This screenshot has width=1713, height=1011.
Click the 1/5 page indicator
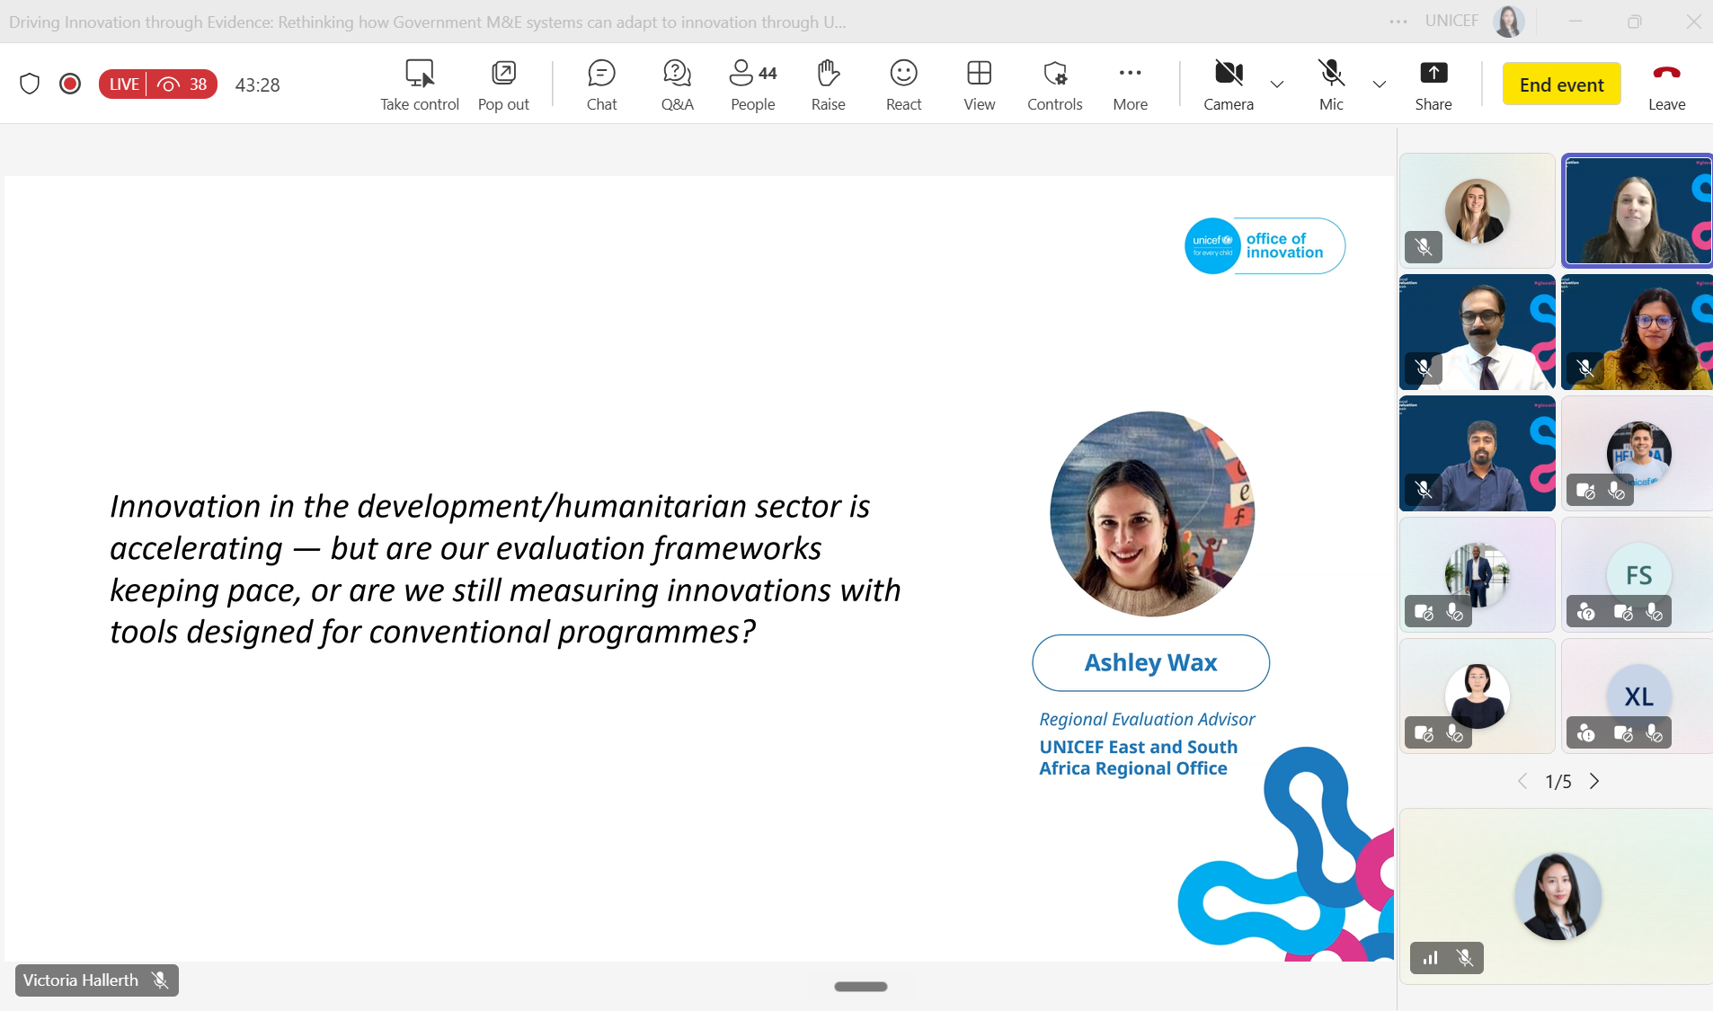(1558, 782)
